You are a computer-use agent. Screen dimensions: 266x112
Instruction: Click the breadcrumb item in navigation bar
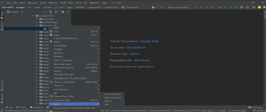point(111,7)
